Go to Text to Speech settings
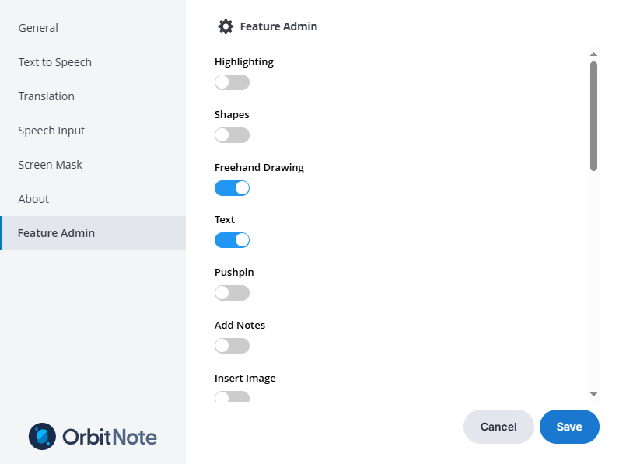Image resolution: width=619 pixels, height=464 pixels. [x=55, y=62]
